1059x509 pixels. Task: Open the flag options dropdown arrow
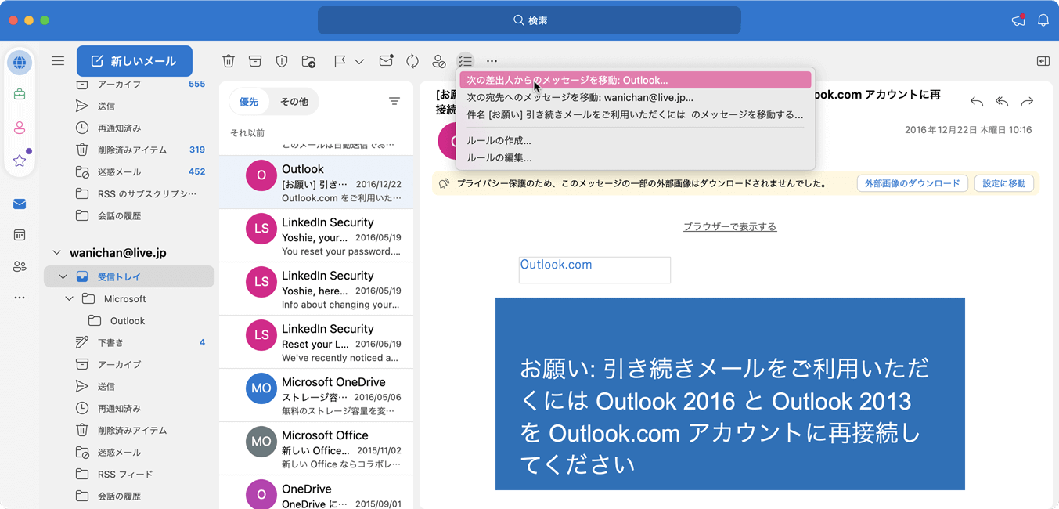click(359, 61)
